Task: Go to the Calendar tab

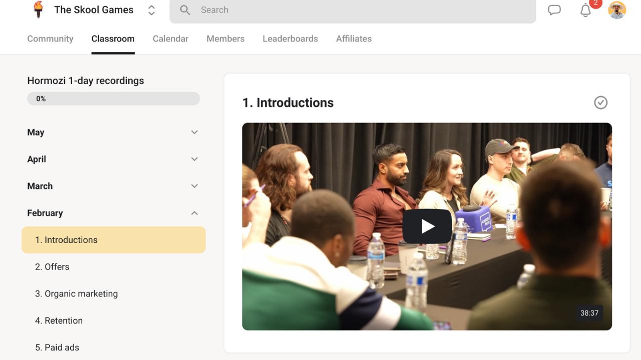Action: [170, 39]
